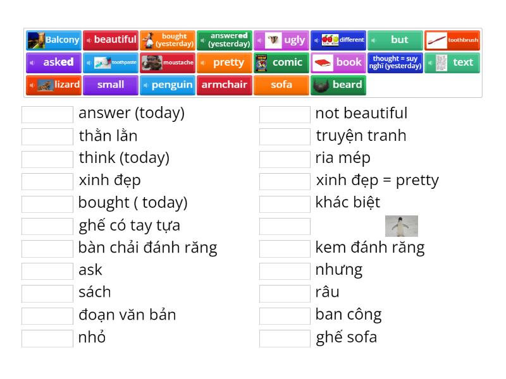Select the 'Balcony' word tile
The height and width of the screenshot is (379, 506).
tap(54, 40)
